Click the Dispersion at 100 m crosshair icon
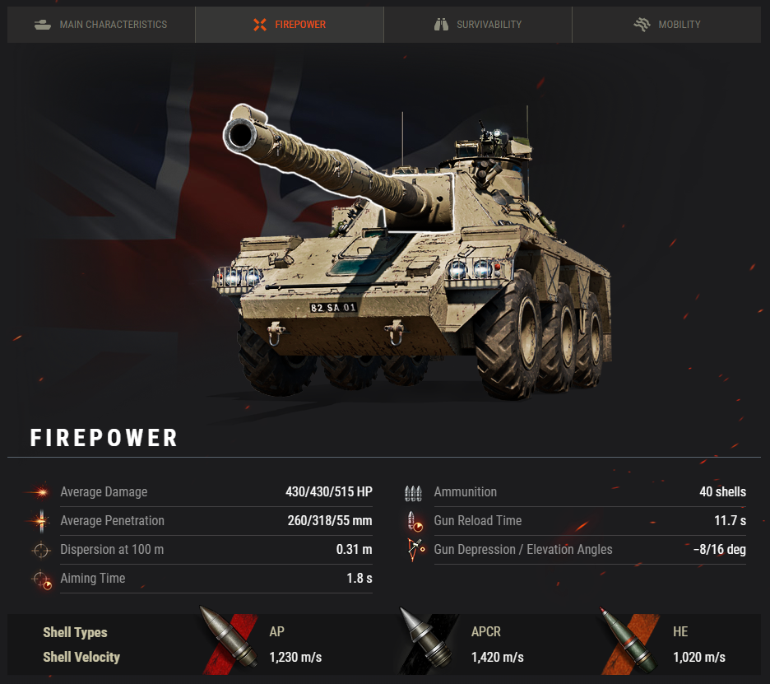This screenshot has width=770, height=684. pos(41,550)
